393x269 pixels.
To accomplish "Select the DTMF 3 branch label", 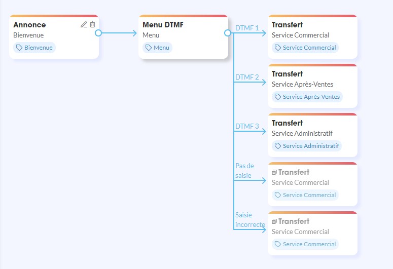I will pos(247,126).
